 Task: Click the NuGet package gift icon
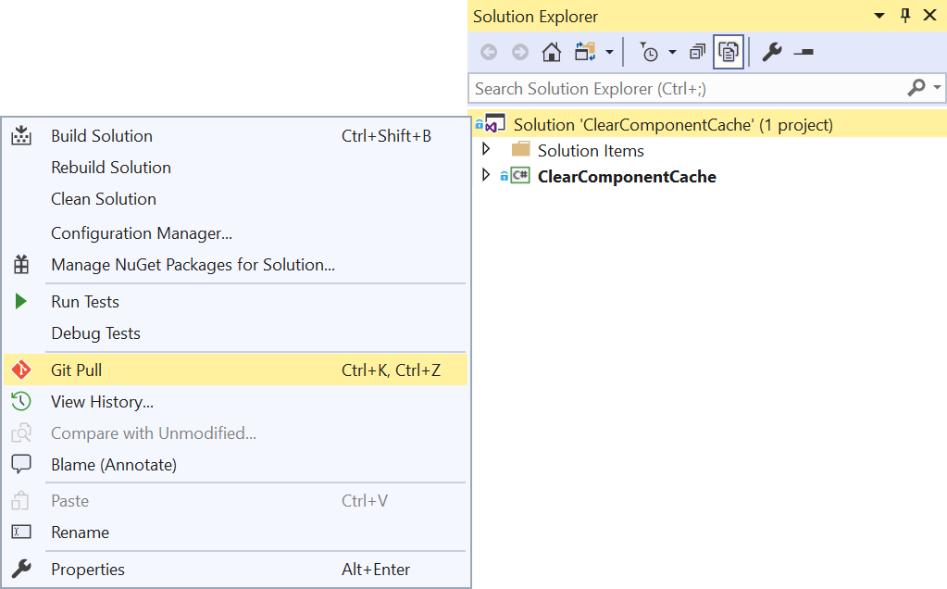point(21,264)
